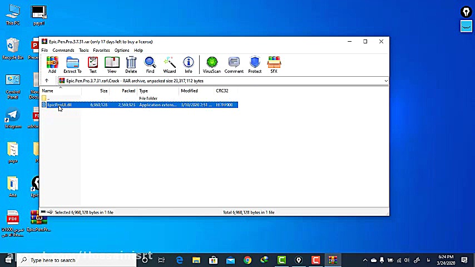Screen dimensions: 475x267
Task: Open the Windows Start button
Action: click(8, 260)
